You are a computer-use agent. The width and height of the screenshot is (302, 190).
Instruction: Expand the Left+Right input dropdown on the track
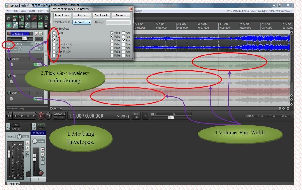click(x=32, y=44)
